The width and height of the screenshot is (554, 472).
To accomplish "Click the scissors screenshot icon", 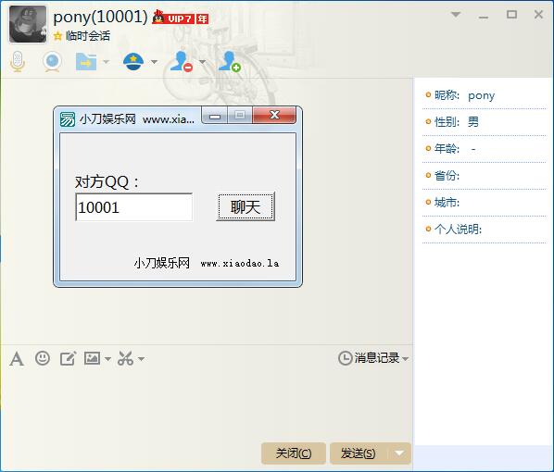I will (125, 358).
